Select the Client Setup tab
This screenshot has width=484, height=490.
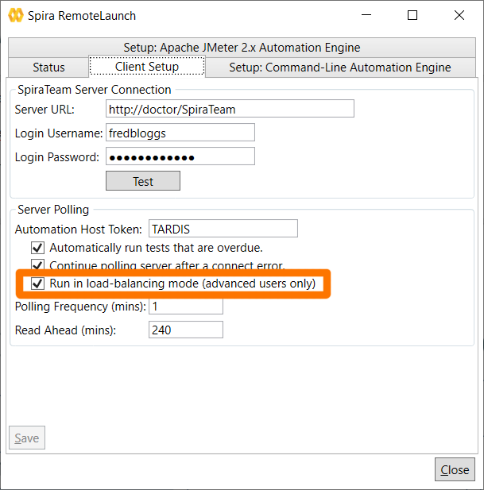[147, 68]
